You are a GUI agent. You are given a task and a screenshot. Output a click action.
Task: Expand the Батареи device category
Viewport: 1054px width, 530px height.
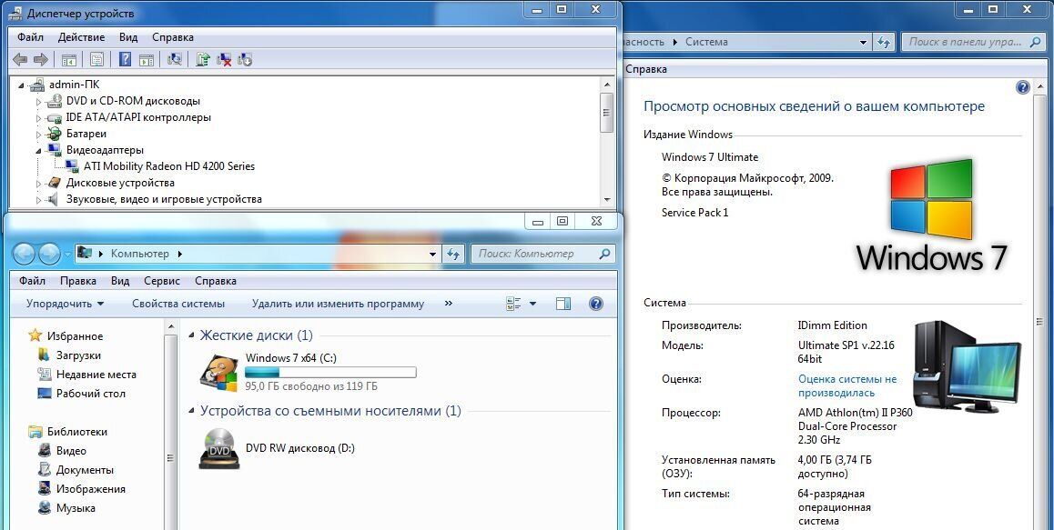[x=39, y=134]
